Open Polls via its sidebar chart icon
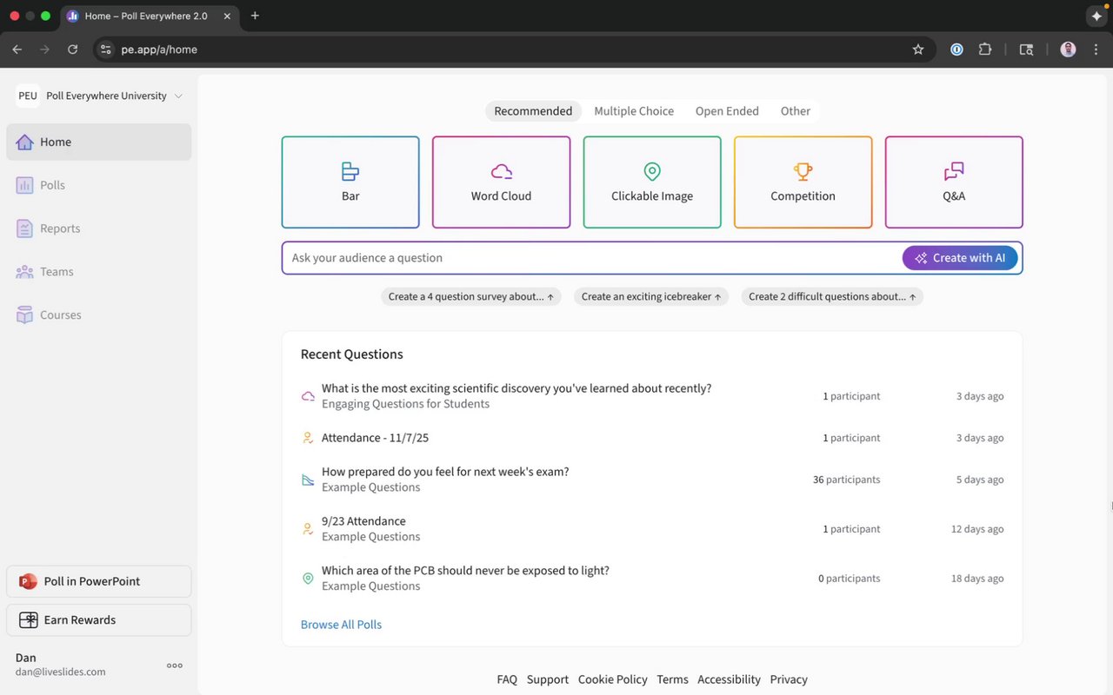 point(24,185)
